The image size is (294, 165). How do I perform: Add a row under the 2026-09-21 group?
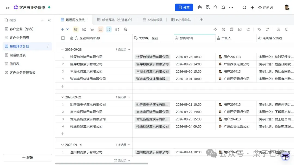coord(62,134)
